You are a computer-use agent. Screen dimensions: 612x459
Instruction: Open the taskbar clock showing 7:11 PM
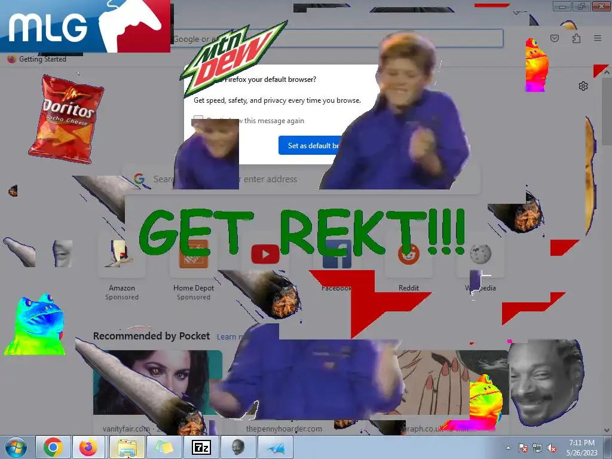[x=582, y=447]
